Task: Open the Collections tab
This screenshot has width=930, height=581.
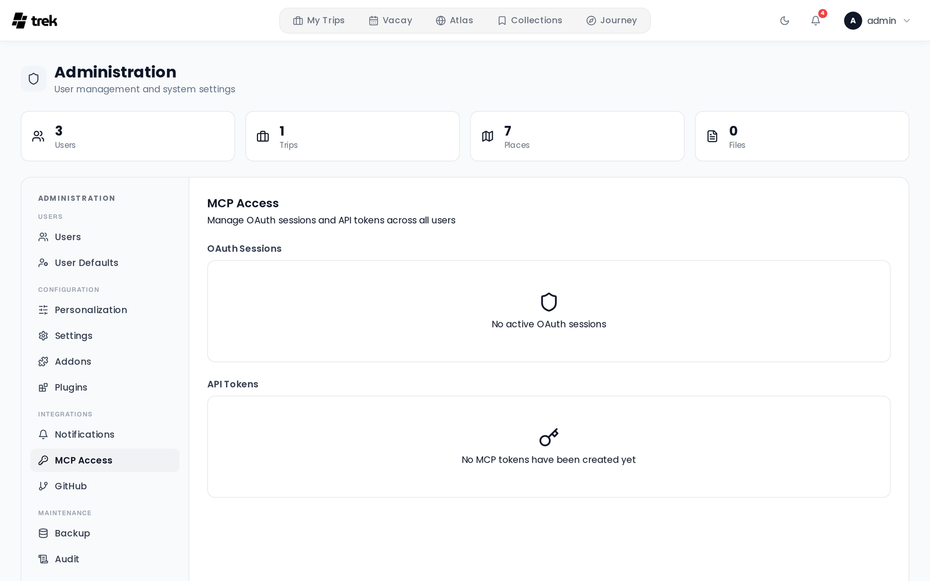Action: (x=530, y=21)
